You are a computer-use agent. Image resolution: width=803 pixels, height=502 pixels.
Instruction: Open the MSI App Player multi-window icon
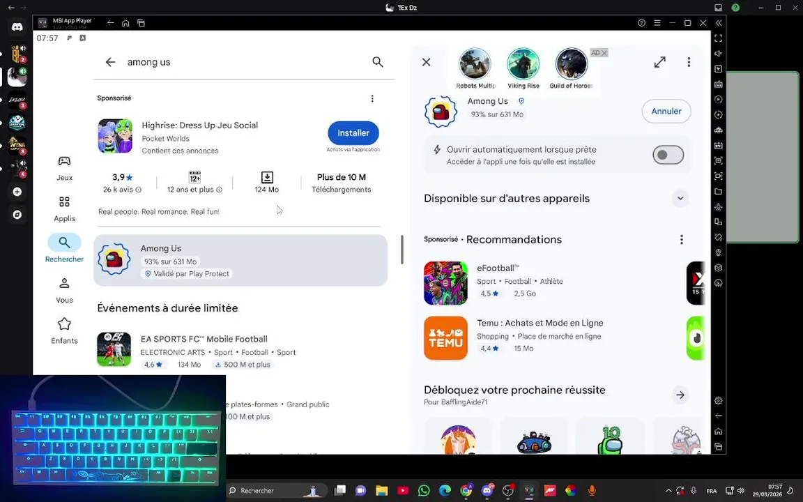(x=141, y=23)
